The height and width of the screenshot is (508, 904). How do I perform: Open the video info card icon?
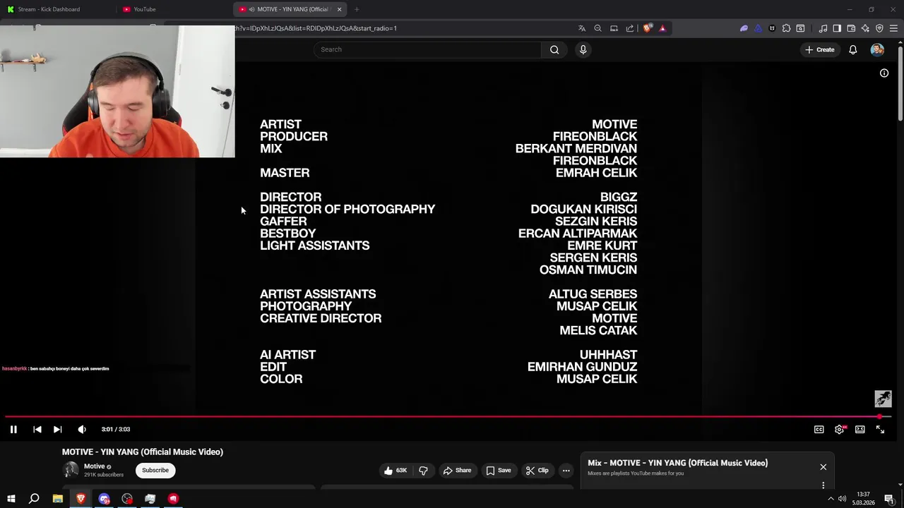point(884,73)
